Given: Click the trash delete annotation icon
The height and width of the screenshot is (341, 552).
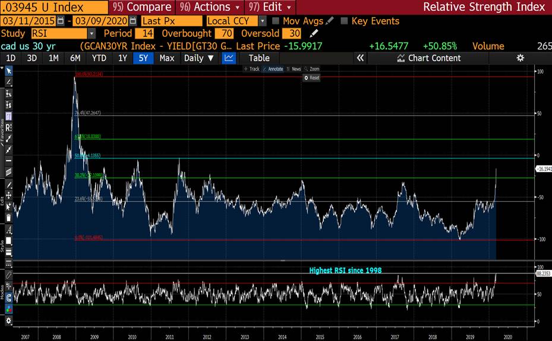Looking at the screenshot, I should (x=8, y=218).
